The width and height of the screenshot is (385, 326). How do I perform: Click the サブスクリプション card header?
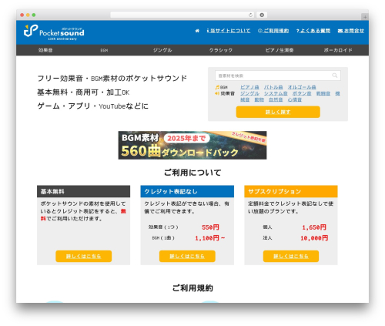click(x=291, y=191)
